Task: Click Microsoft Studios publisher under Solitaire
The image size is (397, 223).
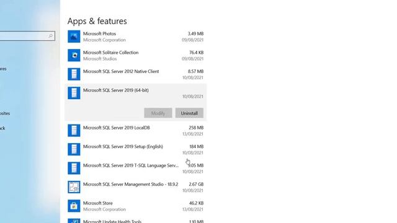Action: tap(100, 59)
